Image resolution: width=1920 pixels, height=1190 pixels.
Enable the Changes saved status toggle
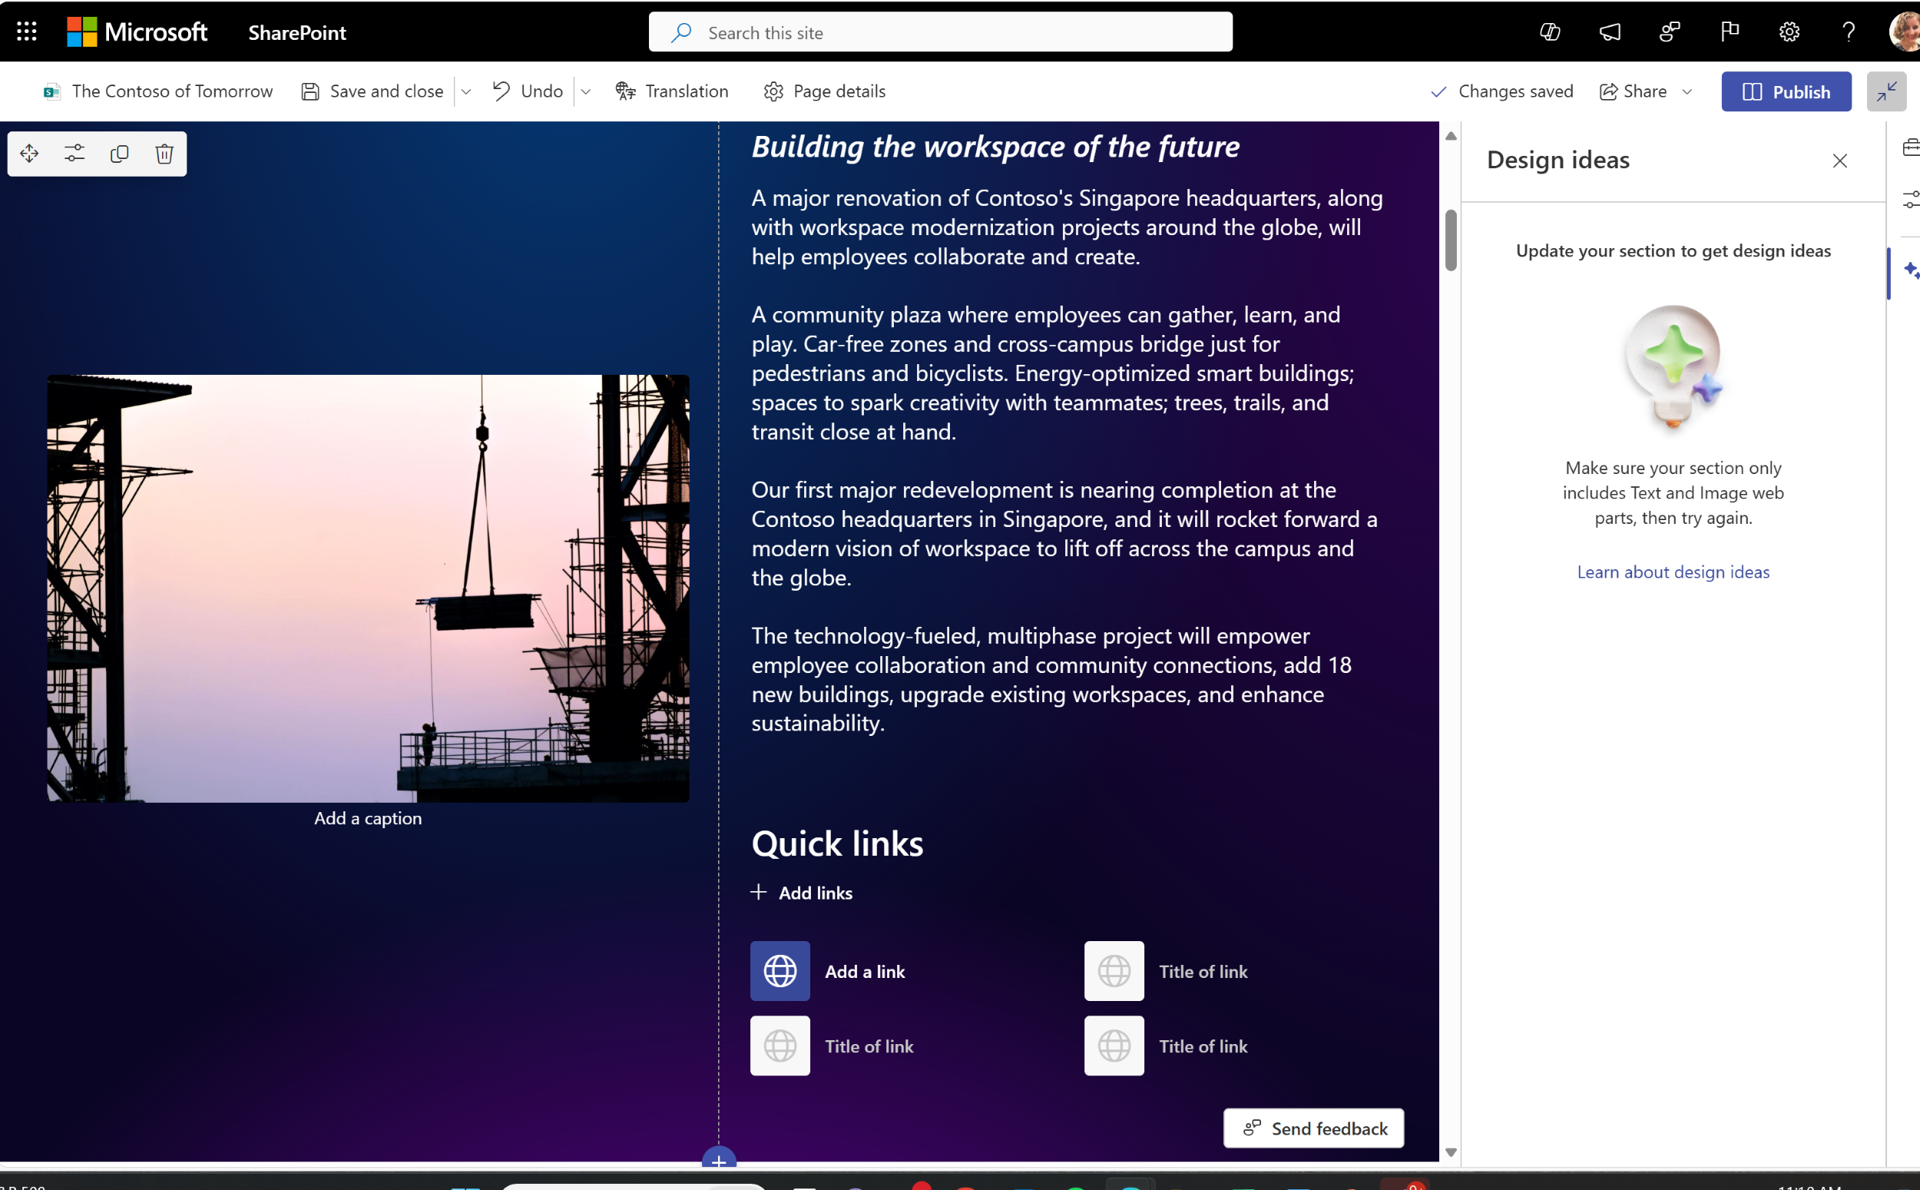coord(1503,91)
